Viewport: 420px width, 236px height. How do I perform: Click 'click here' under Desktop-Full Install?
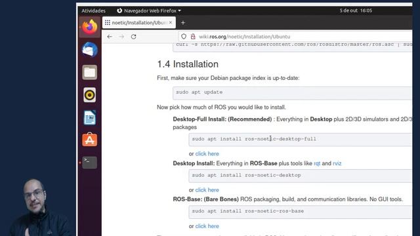click(207, 154)
